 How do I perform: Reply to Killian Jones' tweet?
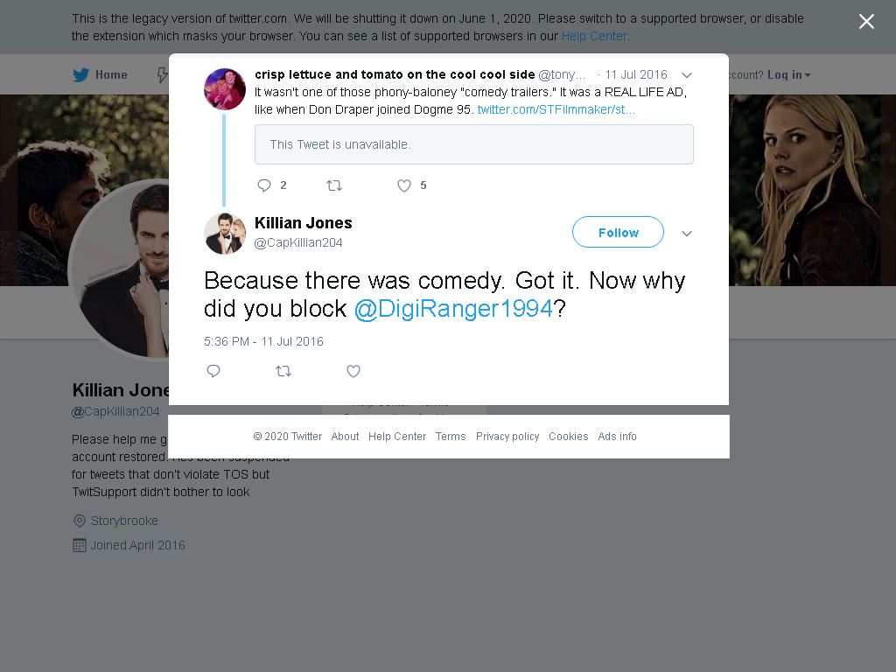pos(213,371)
